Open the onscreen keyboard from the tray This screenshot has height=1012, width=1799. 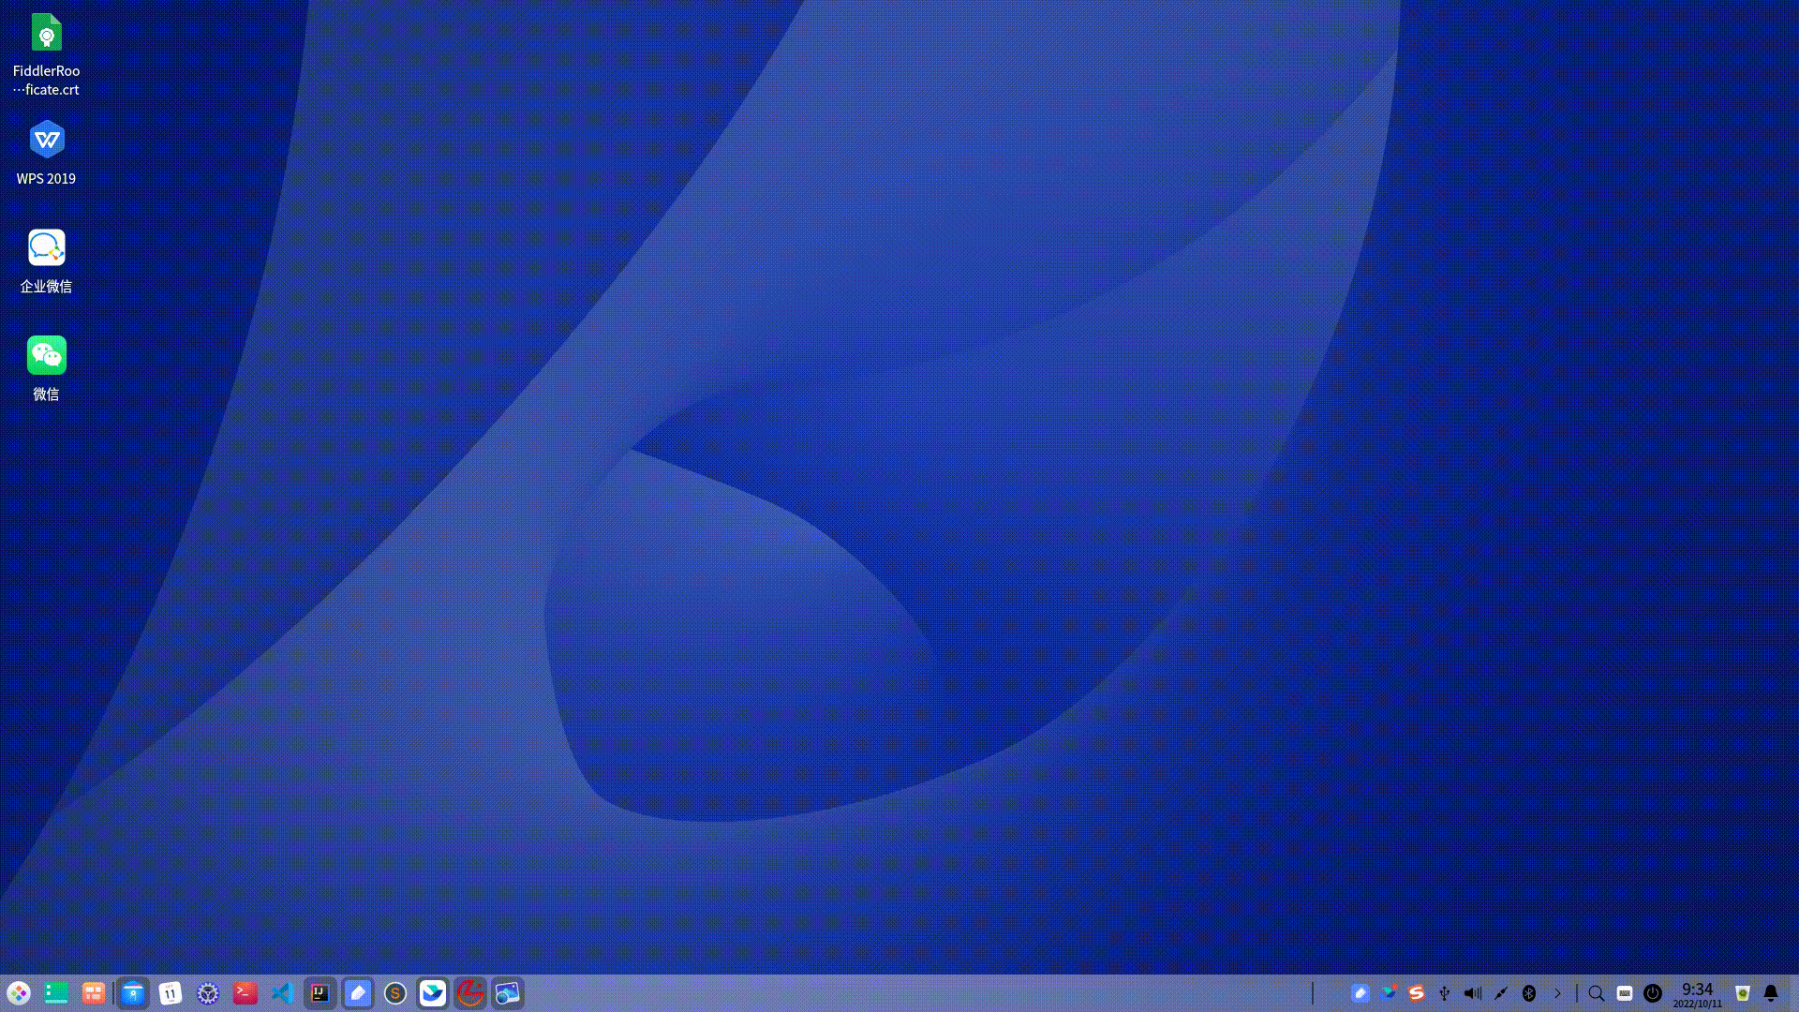[1625, 993]
